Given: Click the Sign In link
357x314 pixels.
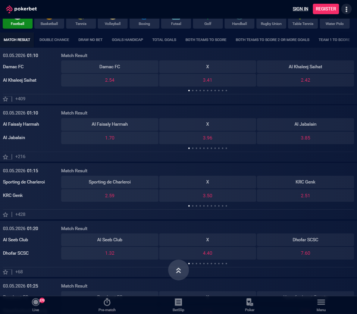Looking at the screenshot, I should [300, 9].
